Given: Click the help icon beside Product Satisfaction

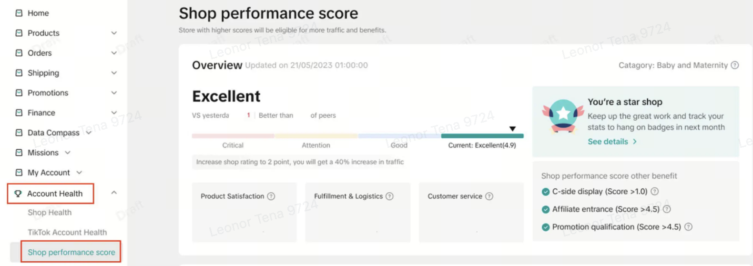Looking at the screenshot, I should pos(271,196).
